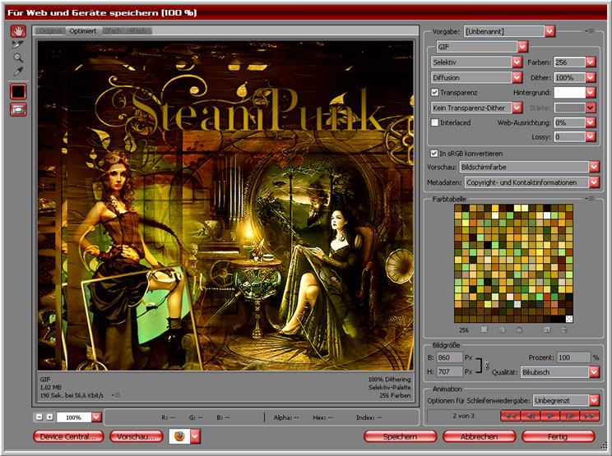Open the Metadaten dropdown
Viewport: 612px width, 456px height.
594,182
